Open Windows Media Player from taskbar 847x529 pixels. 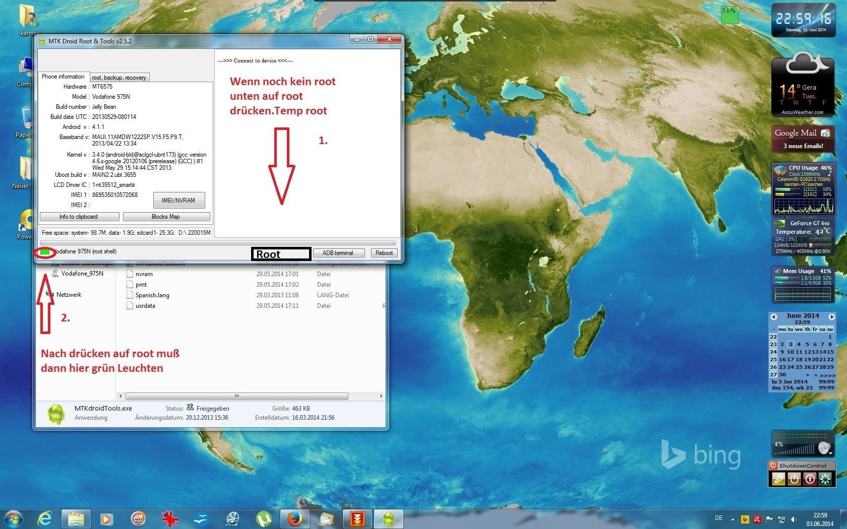pos(106,518)
